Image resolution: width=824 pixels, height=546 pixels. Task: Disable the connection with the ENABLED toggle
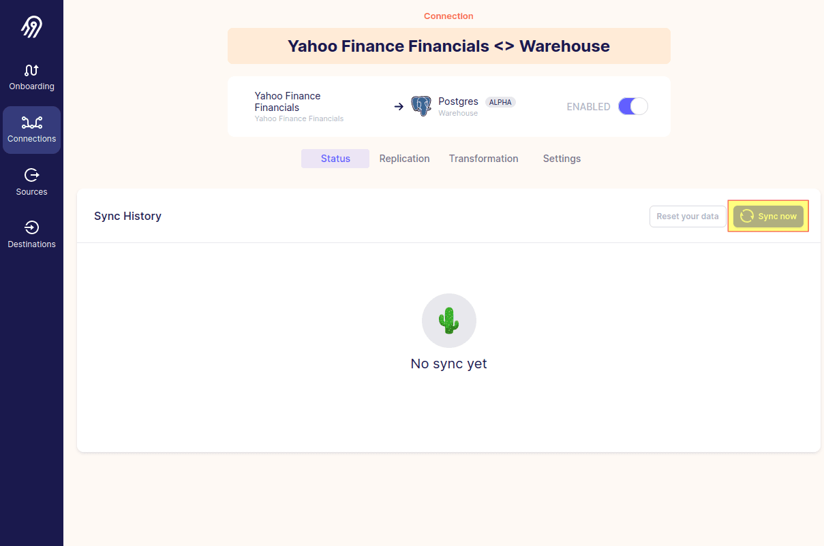632,107
